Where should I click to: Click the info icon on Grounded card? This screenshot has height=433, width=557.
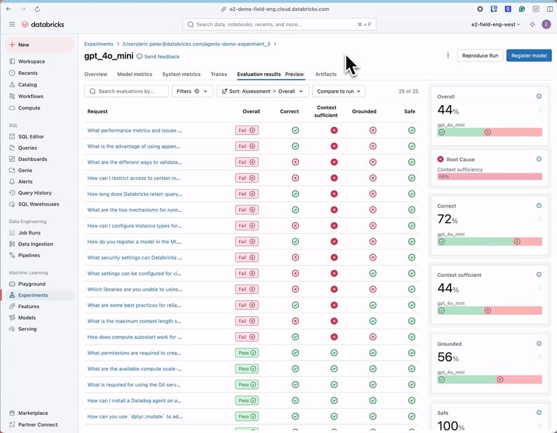click(x=539, y=344)
